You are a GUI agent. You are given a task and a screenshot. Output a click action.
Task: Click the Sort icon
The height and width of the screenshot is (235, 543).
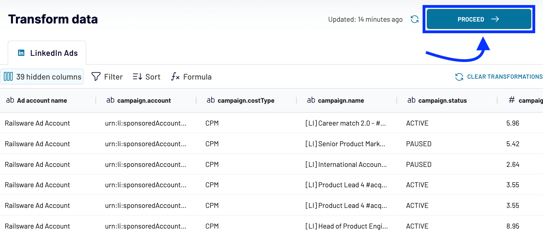point(137,76)
